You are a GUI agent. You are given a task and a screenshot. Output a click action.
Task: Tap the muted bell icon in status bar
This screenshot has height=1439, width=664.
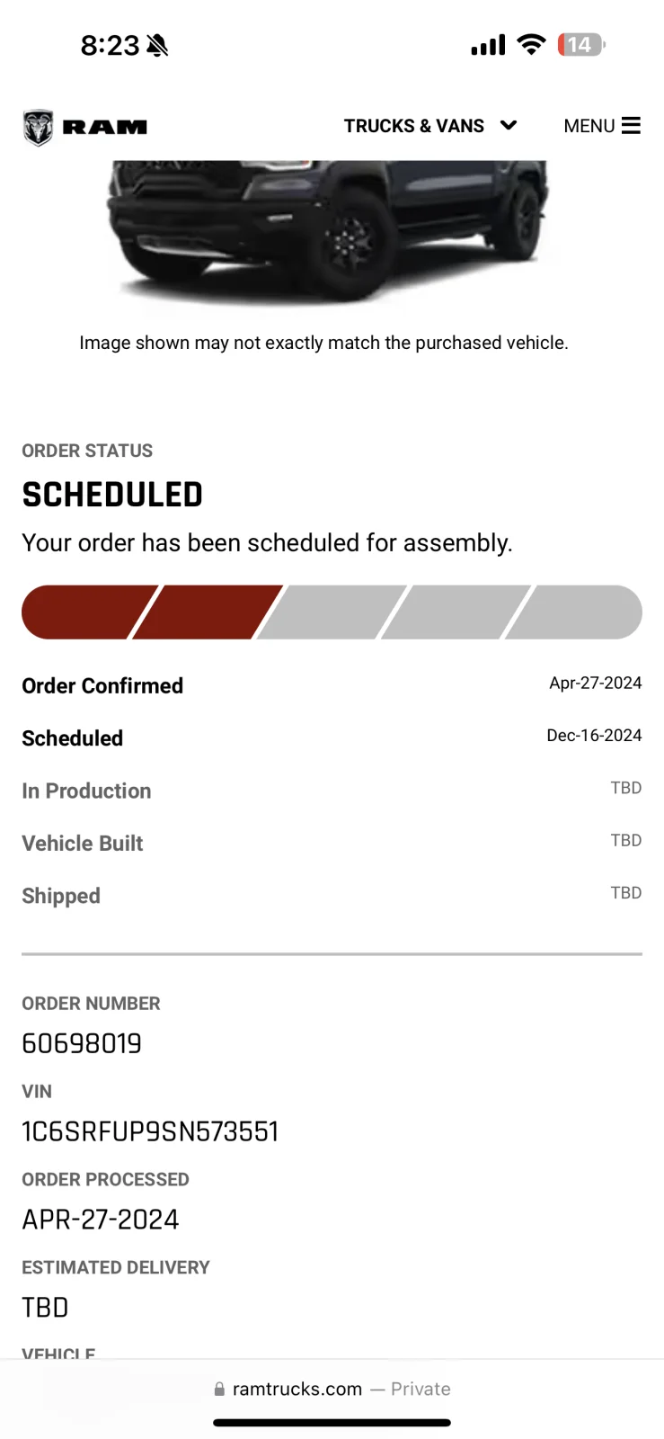157,45
